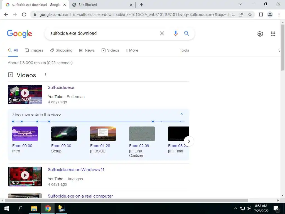Screen dimensions: 285x214
Task: Open taskbar search magnifier
Action: [20, 208]
